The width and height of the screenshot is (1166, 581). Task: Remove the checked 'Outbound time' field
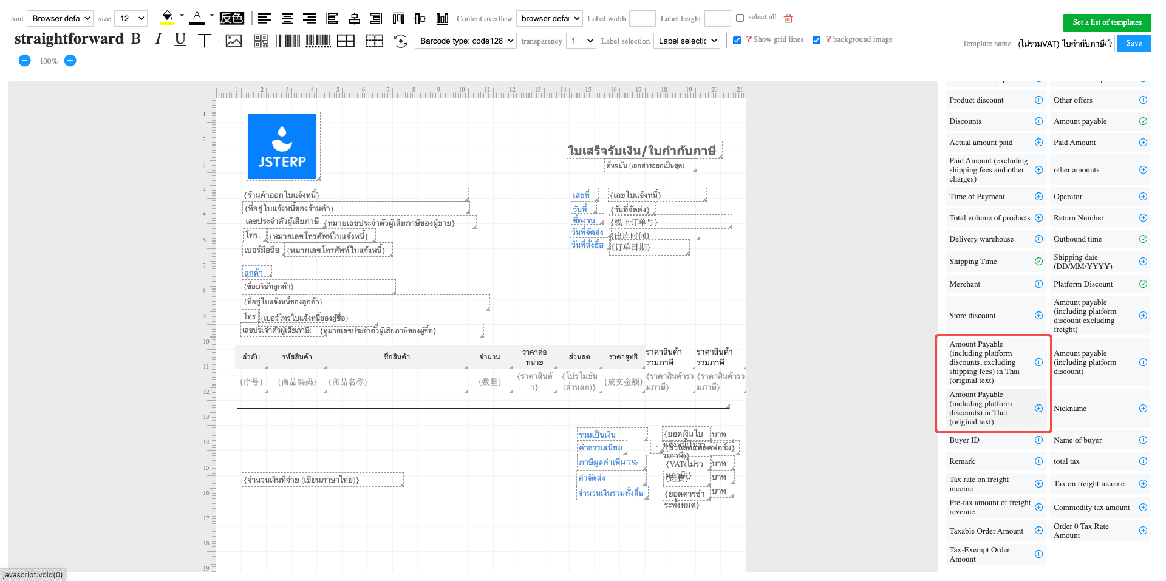1143,239
